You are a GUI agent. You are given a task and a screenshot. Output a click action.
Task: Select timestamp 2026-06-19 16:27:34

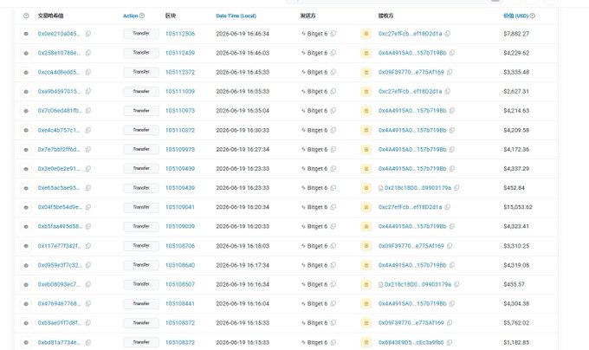(243, 150)
